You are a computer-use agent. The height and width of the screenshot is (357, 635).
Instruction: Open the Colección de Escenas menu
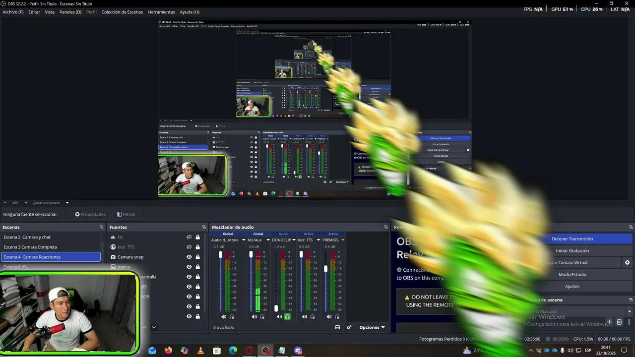coord(122,12)
